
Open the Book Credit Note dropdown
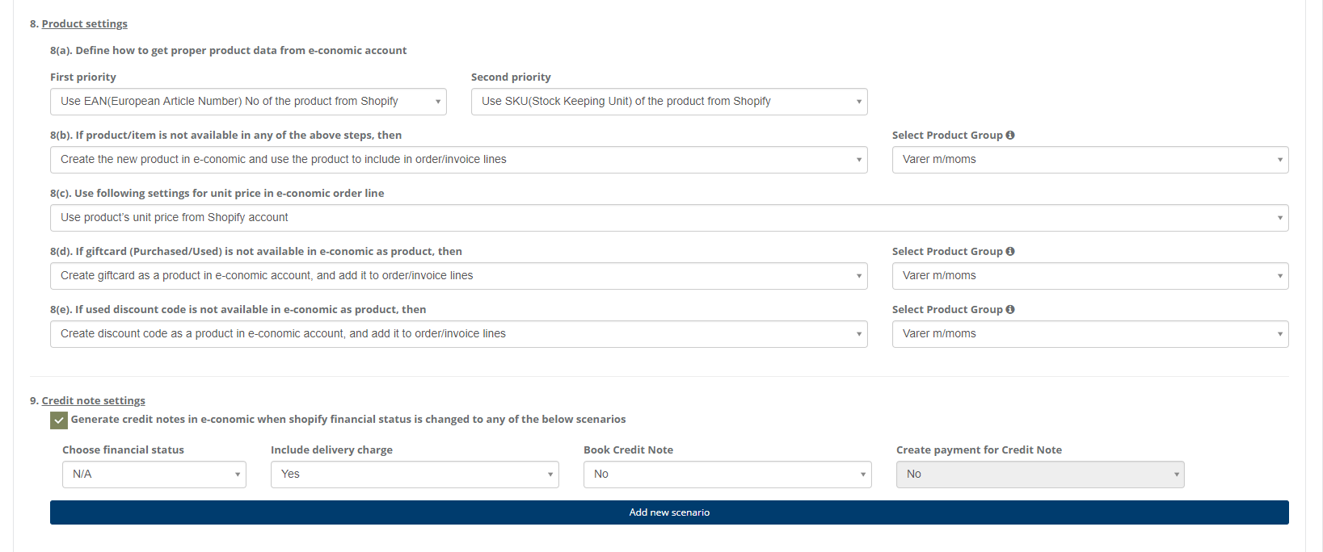727,475
